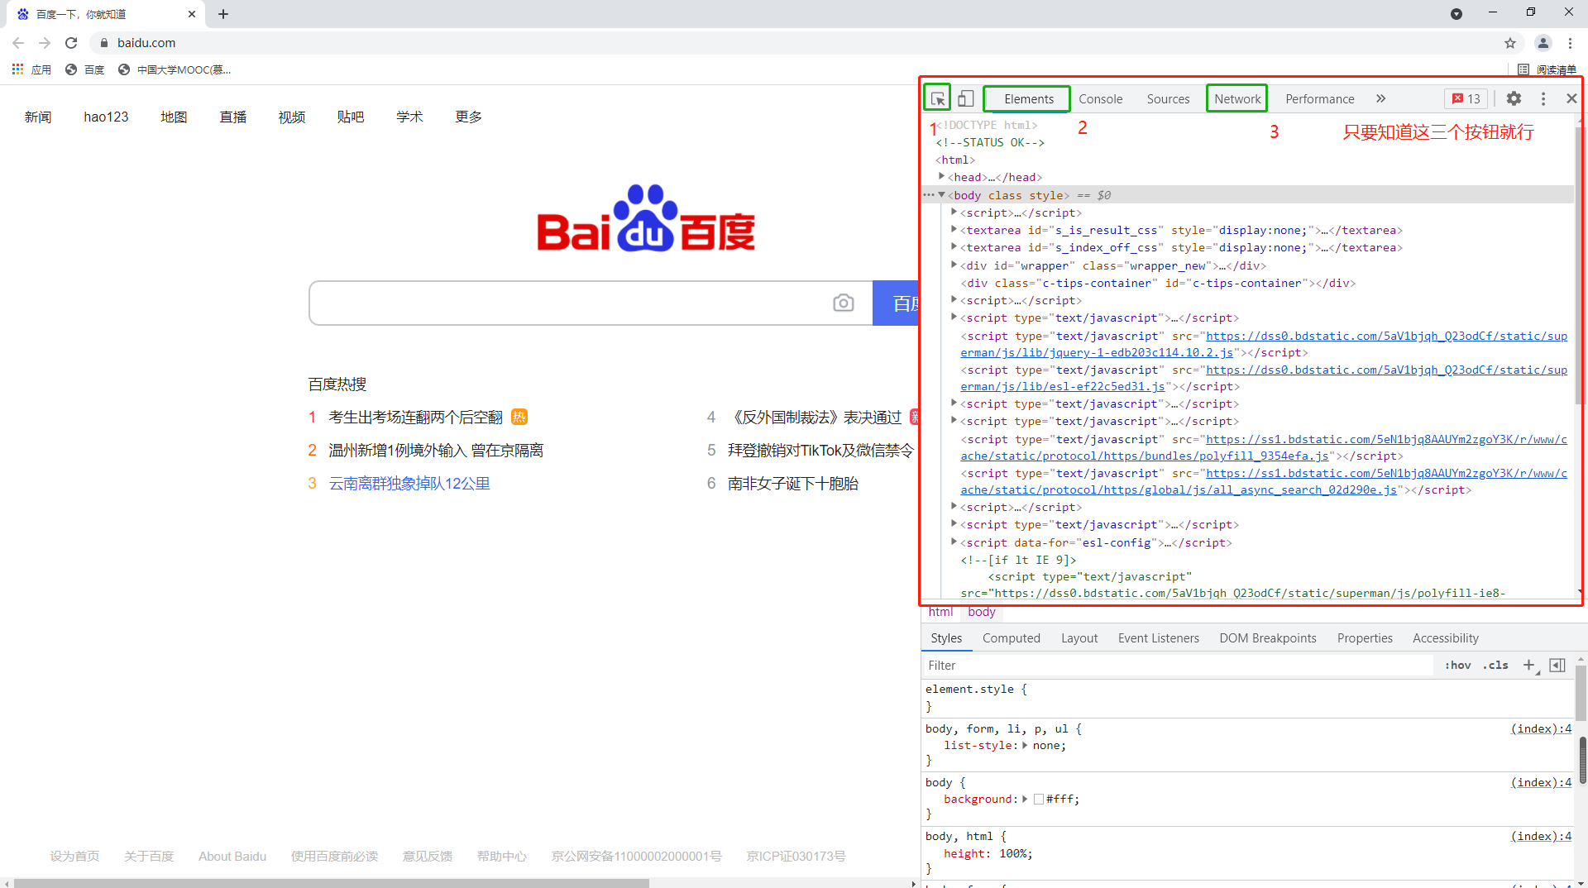Screen dimensions: 1588x888
Task: Open the Network tab
Action: [x=1237, y=98]
